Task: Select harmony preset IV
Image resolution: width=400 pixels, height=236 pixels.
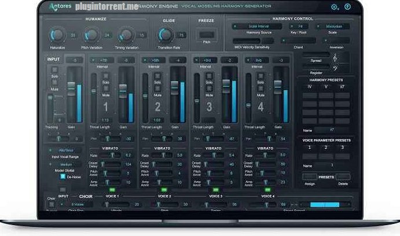Action: point(310,87)
